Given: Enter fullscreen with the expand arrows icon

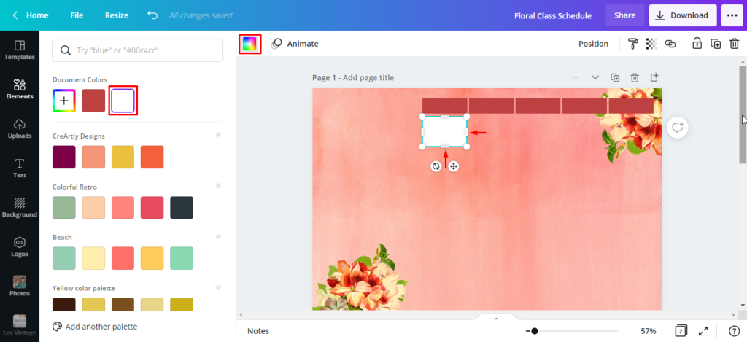Looking at the screenshot, I should pos(704,331).
